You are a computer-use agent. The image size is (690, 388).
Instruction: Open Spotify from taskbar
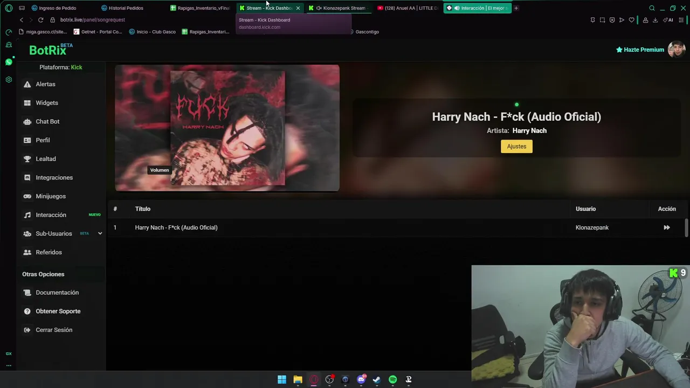point(392,379)
